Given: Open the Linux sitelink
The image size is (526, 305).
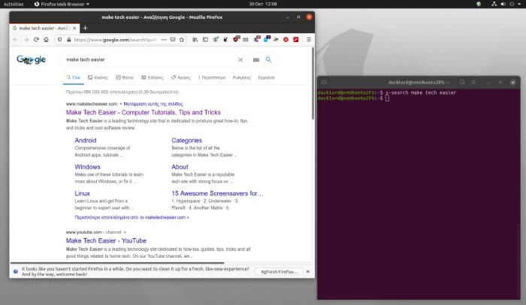Looking at the screenshot, I should pos(82,193).
